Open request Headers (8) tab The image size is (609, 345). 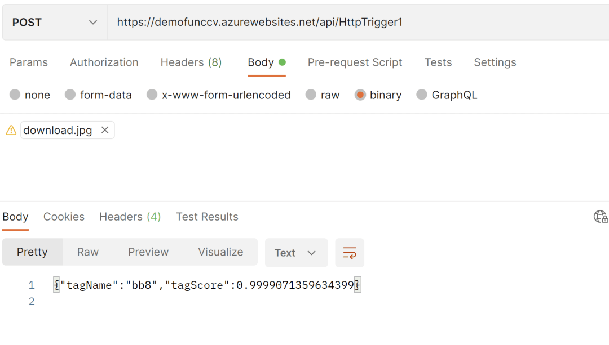[191, 62]
